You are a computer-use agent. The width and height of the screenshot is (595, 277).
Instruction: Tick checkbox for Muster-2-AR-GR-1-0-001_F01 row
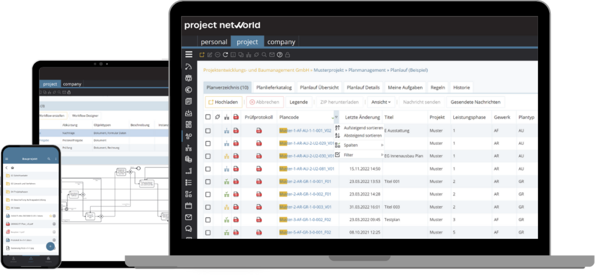click(x=208, y=181)
